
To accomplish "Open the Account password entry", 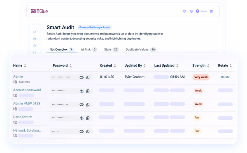I will click(27, 90).
